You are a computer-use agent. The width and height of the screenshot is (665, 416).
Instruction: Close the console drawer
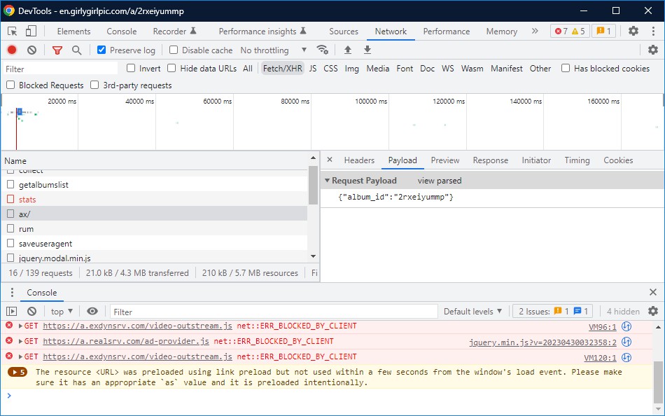653,292
